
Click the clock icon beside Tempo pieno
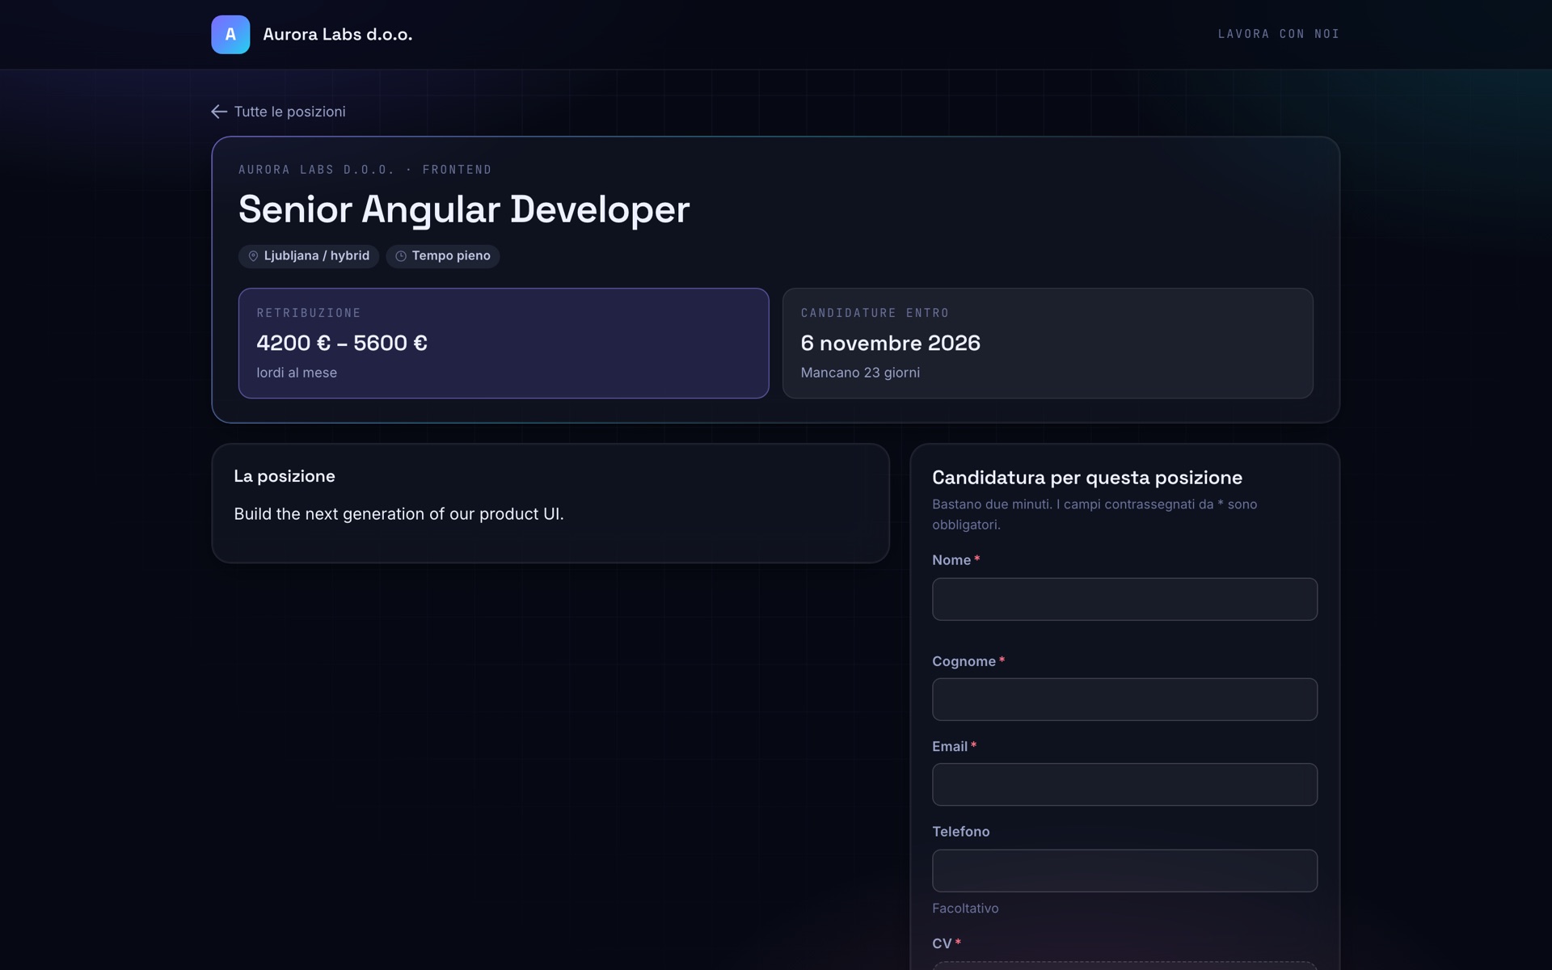pos(401,256)
